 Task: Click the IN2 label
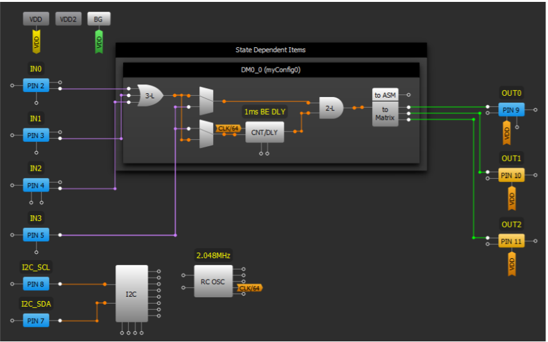click(36, 168)
